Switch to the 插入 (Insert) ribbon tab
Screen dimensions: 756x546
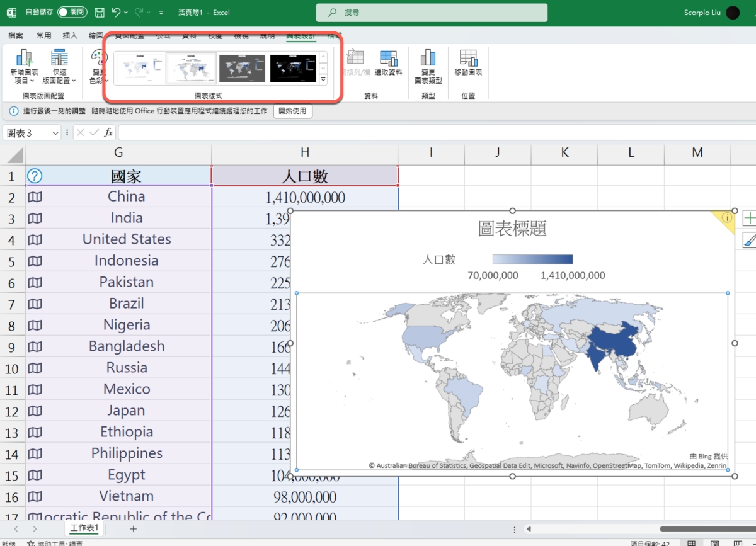coord(70,36)
